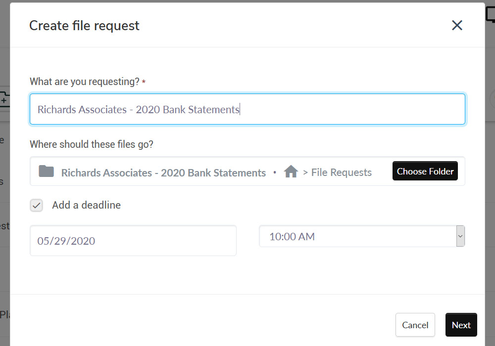Image resolution: width=495 pixels, height=346 pixels.
Task: Click the "Add a deadline" label text
Action: point(86,205)
